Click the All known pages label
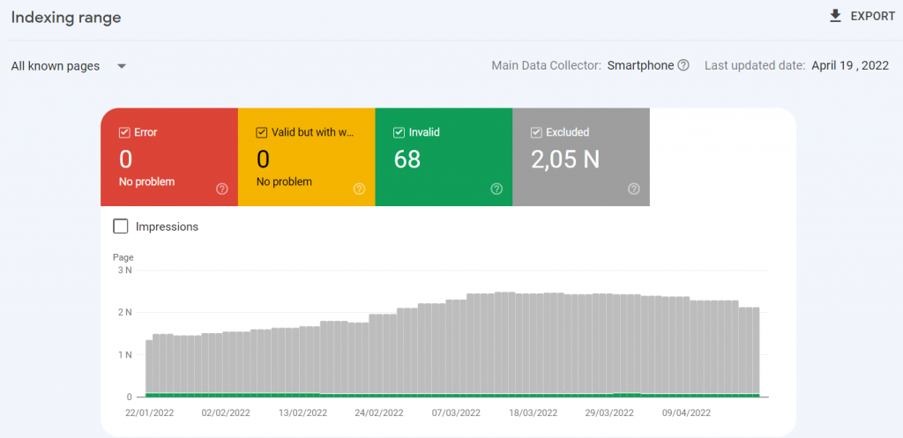Screen dimensions: 903x438 [56, 66]
